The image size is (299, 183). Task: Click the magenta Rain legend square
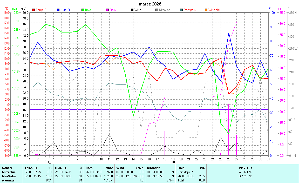(107, 10)
